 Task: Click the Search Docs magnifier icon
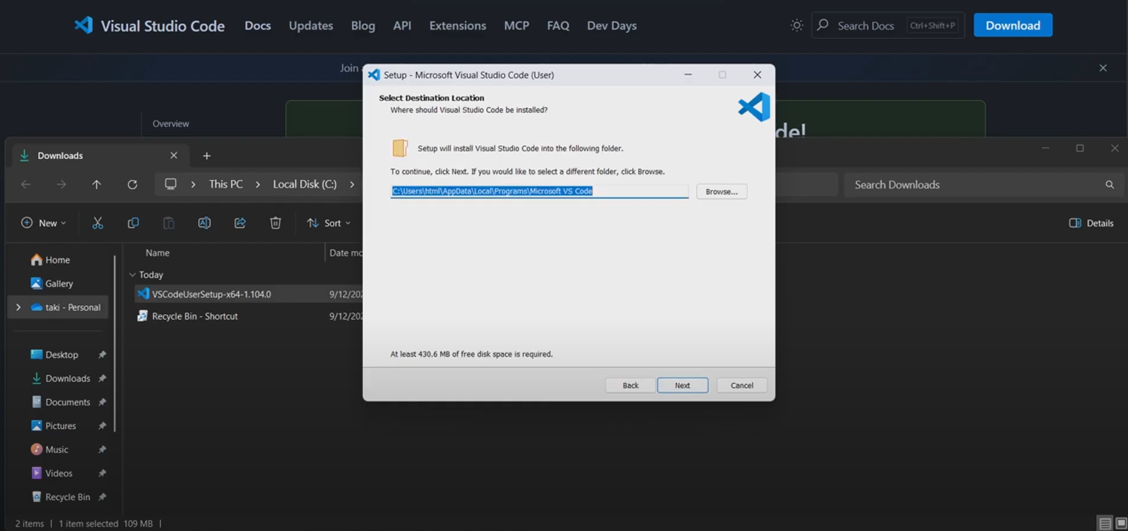823,25
